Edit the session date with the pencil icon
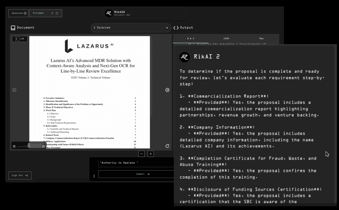This screenshot has height=210, width=339. [53, 13]
